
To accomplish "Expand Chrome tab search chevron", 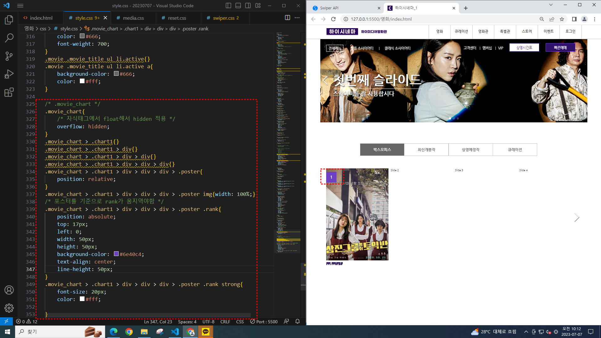I will click(551, 5).
